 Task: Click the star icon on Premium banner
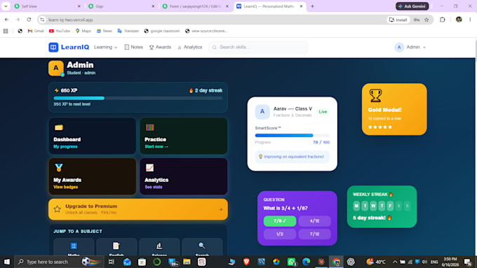[58, 209]
